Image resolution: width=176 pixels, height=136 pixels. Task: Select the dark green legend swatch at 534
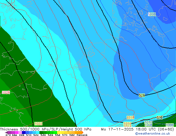click(41, 132)
